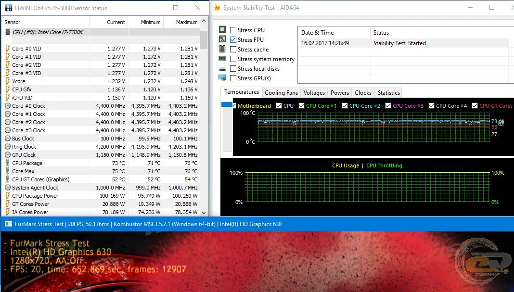This screenshot has height=292, width=514.
Task: Click the thermometer icon for Core Max
Action: coord(8,171)
